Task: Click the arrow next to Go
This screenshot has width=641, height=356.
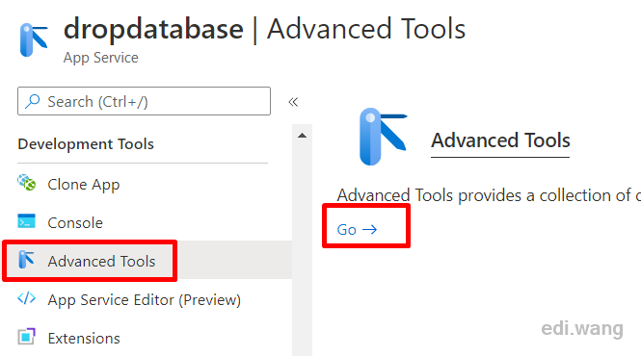Action: point(369,229)
